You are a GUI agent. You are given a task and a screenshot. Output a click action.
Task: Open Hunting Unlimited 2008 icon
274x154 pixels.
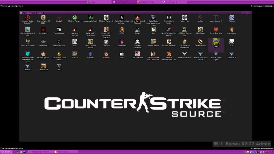coord(28,30)
